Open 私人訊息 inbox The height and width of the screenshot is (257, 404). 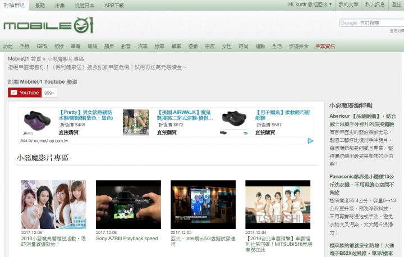pos(375,4)
